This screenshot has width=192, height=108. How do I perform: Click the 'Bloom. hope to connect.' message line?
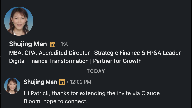(55, 101)
